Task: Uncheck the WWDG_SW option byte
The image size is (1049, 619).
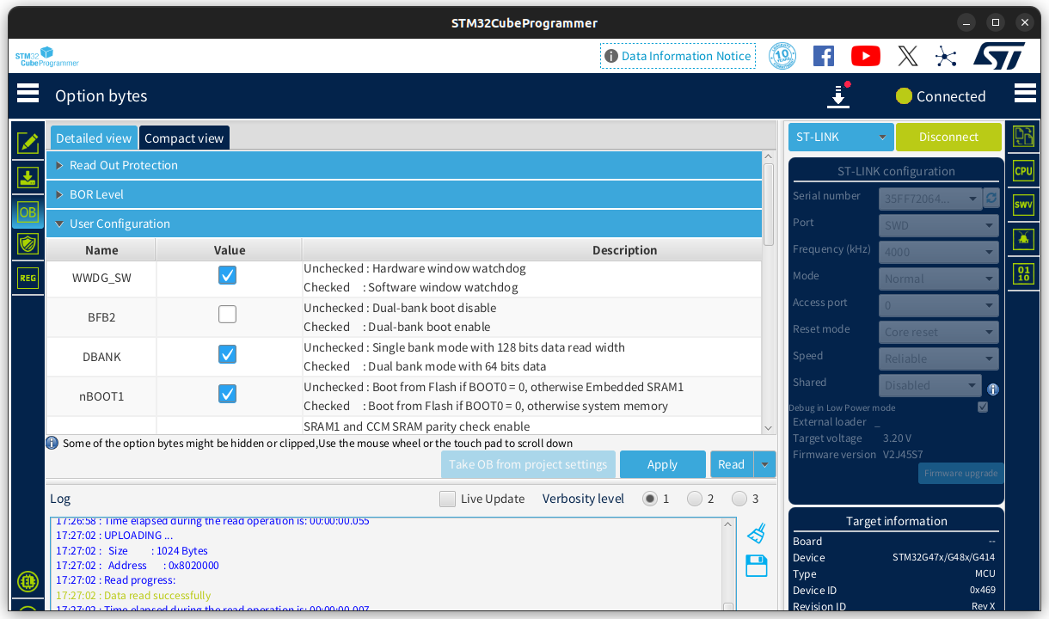Action: (x=227, y=275)
